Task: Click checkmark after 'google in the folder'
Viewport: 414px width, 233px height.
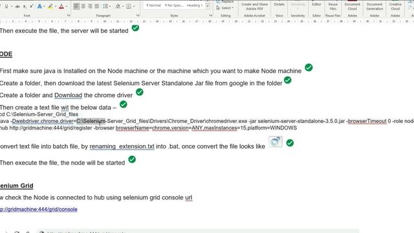Action: point(287,80)
